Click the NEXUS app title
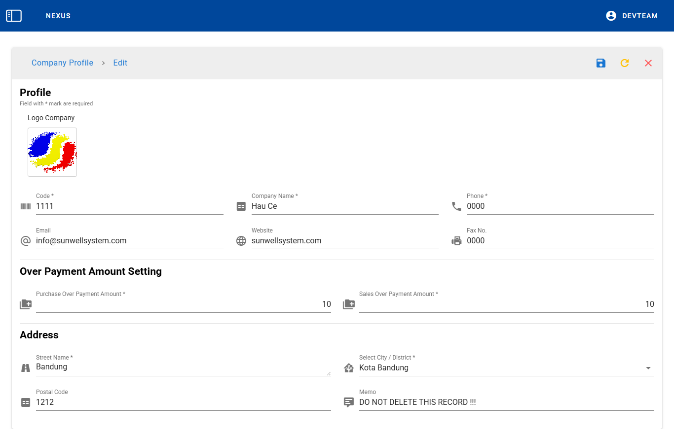The width and height of the screenshot is (674, 429). point(58,16)
